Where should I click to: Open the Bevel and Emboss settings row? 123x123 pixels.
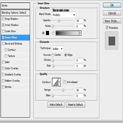pyautogui.click(x=15, y=44)
